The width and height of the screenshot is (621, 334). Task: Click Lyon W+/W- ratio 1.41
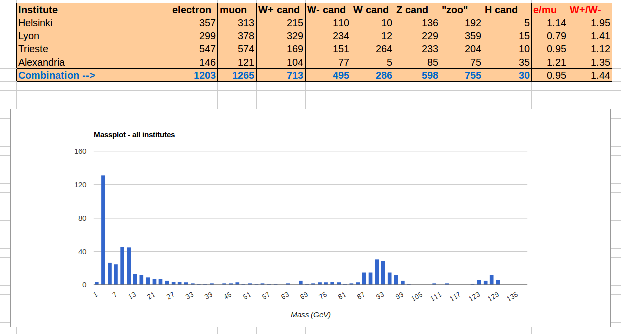coord(590,36)
